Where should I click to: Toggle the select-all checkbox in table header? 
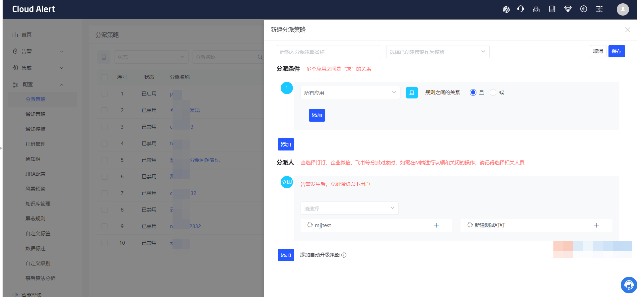click(105, 77)
